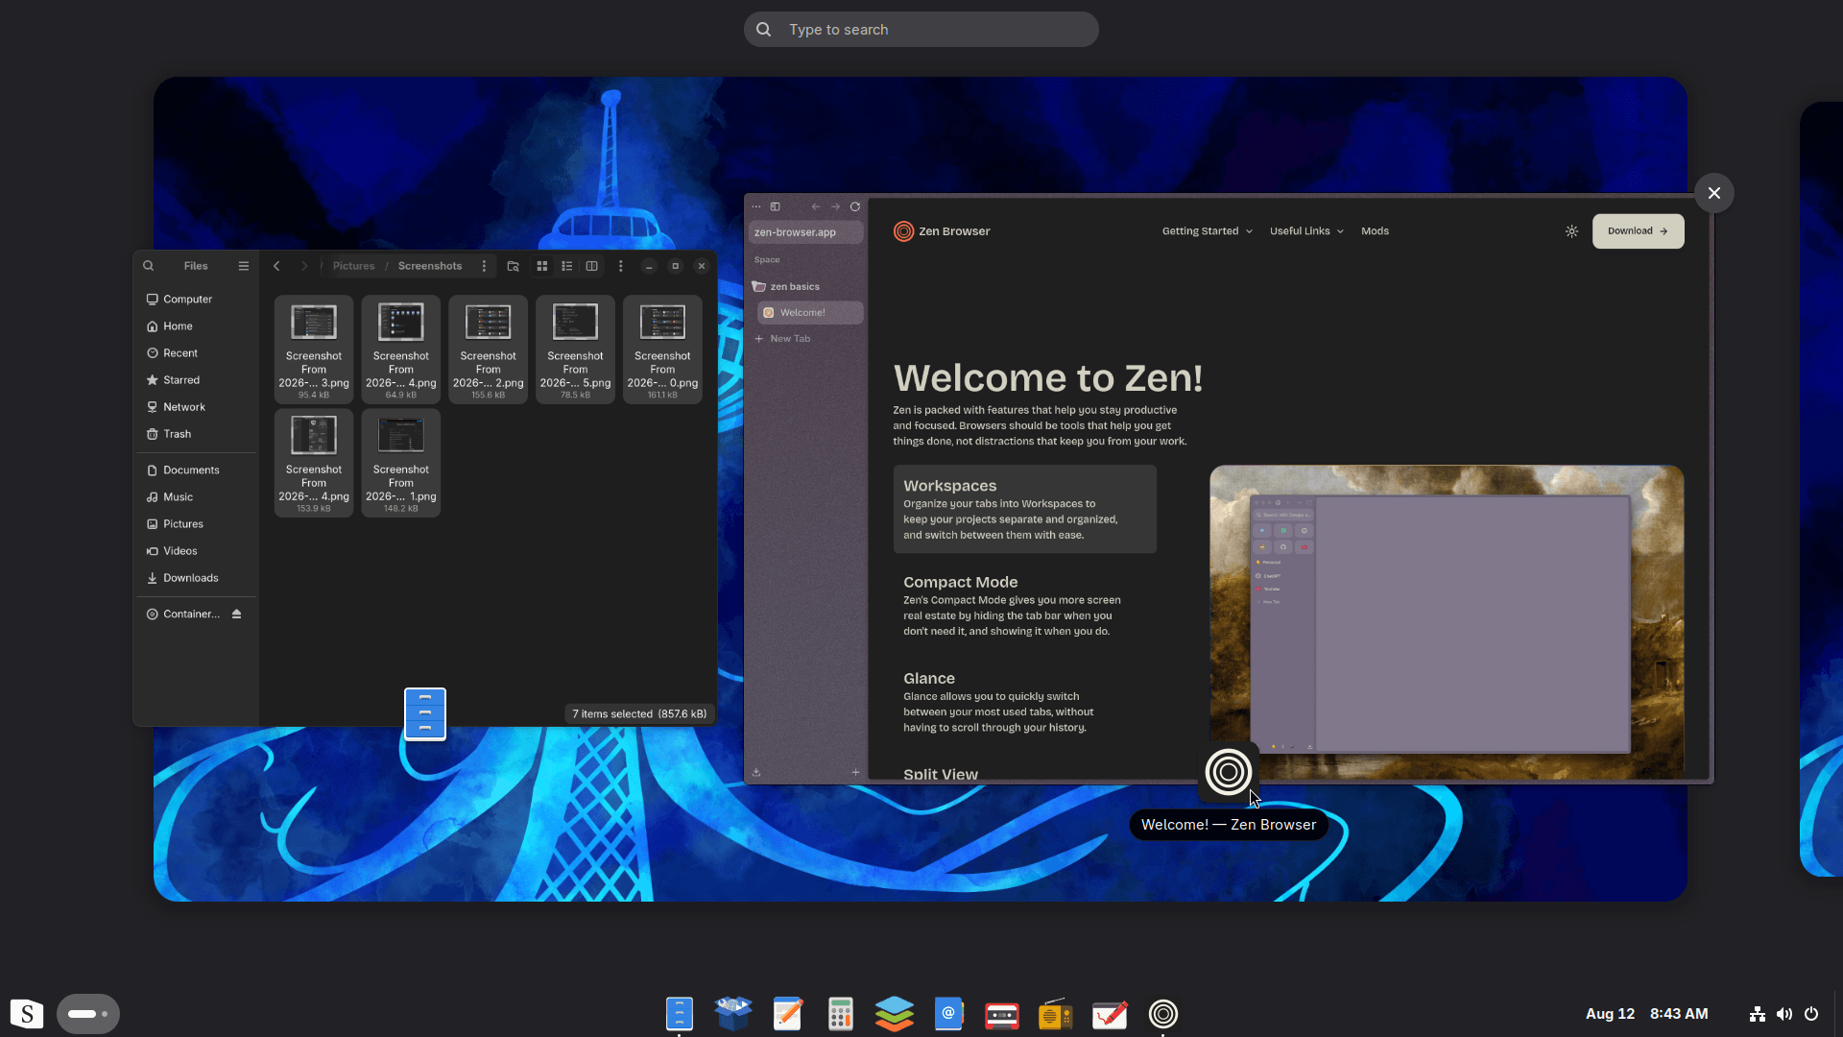Open the Files hamburger menu
1843x1037 pixels.
[244, 266]
